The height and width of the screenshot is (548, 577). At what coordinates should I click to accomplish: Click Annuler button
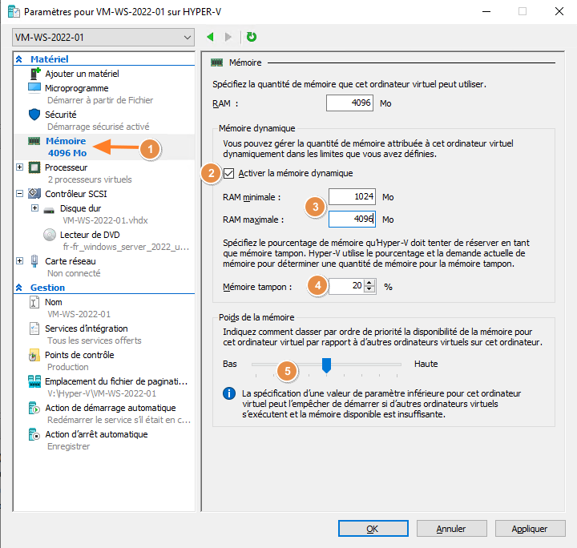tap(451, 529)
